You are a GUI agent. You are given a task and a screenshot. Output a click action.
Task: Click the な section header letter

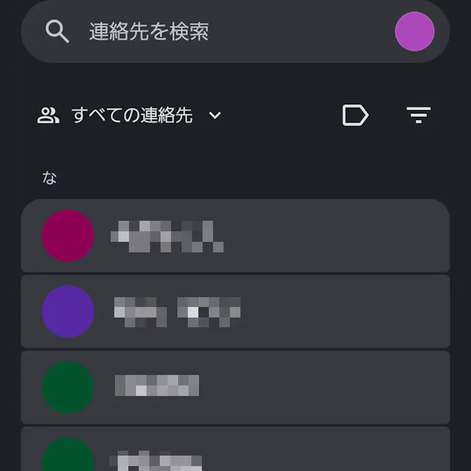[x=49, y=178]
